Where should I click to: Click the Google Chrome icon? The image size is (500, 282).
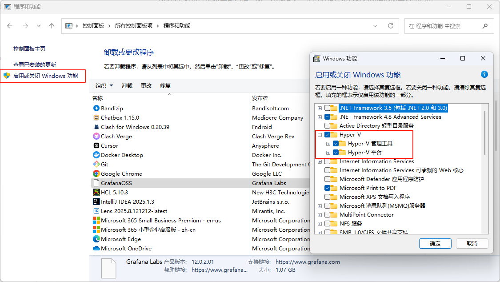[x=96, y=174]
